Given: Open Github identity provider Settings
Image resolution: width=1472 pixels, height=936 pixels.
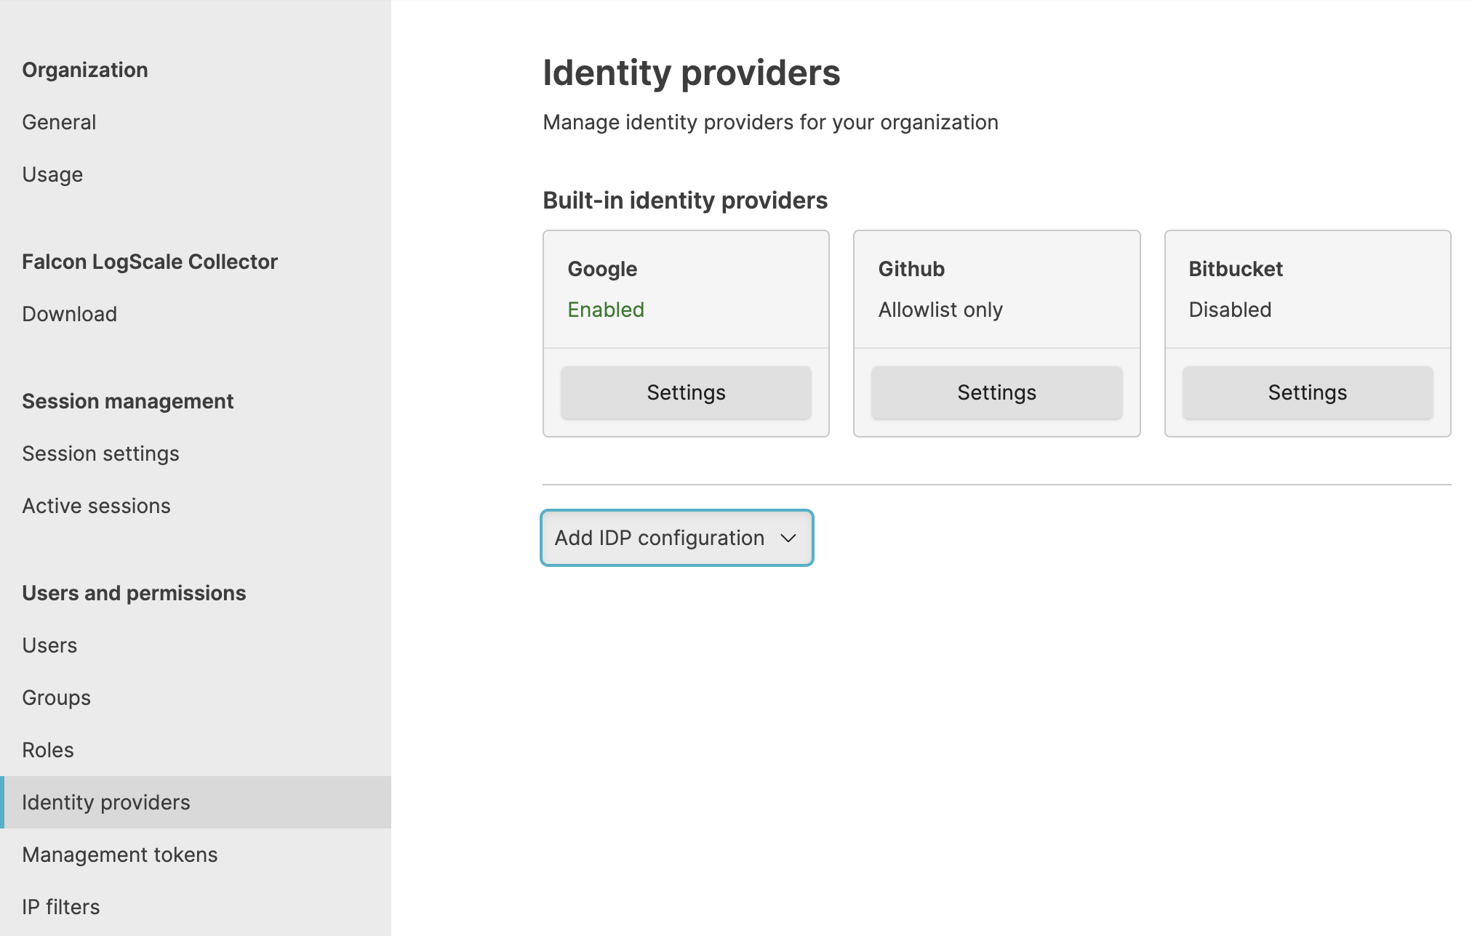Looking at the screenshot, I should (996, 392).
